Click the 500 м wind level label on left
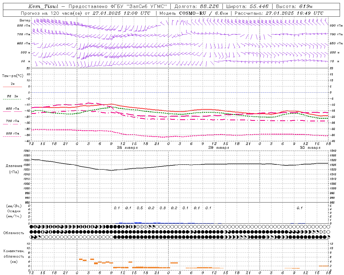344x275 pixels. [26, 52]
